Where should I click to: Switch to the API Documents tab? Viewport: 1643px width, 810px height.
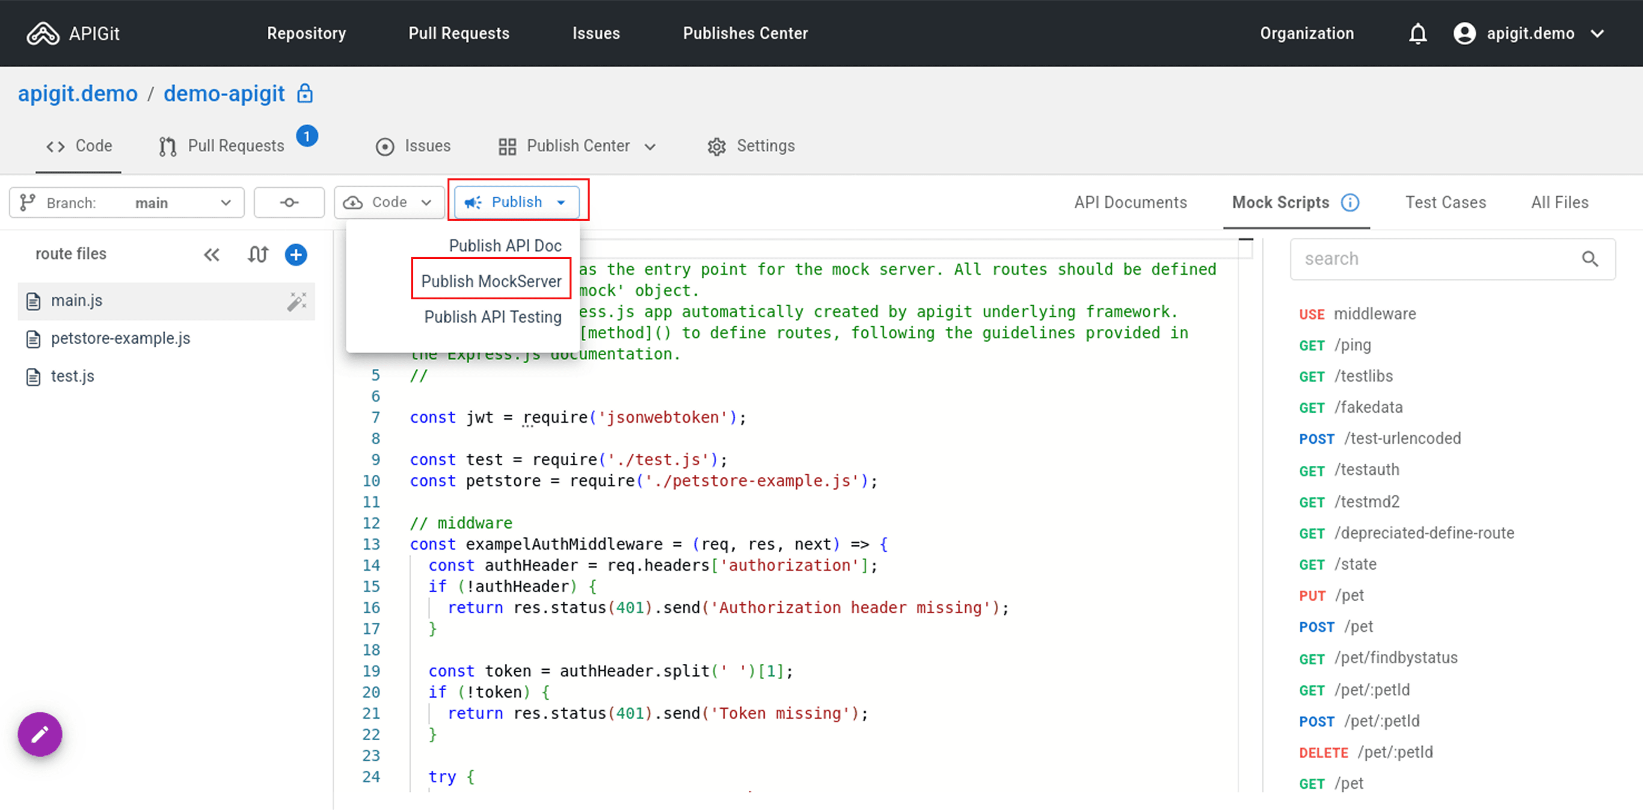1130,203
